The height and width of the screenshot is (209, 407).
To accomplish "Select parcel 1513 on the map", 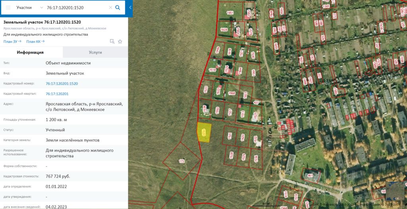I will point(243,113).
